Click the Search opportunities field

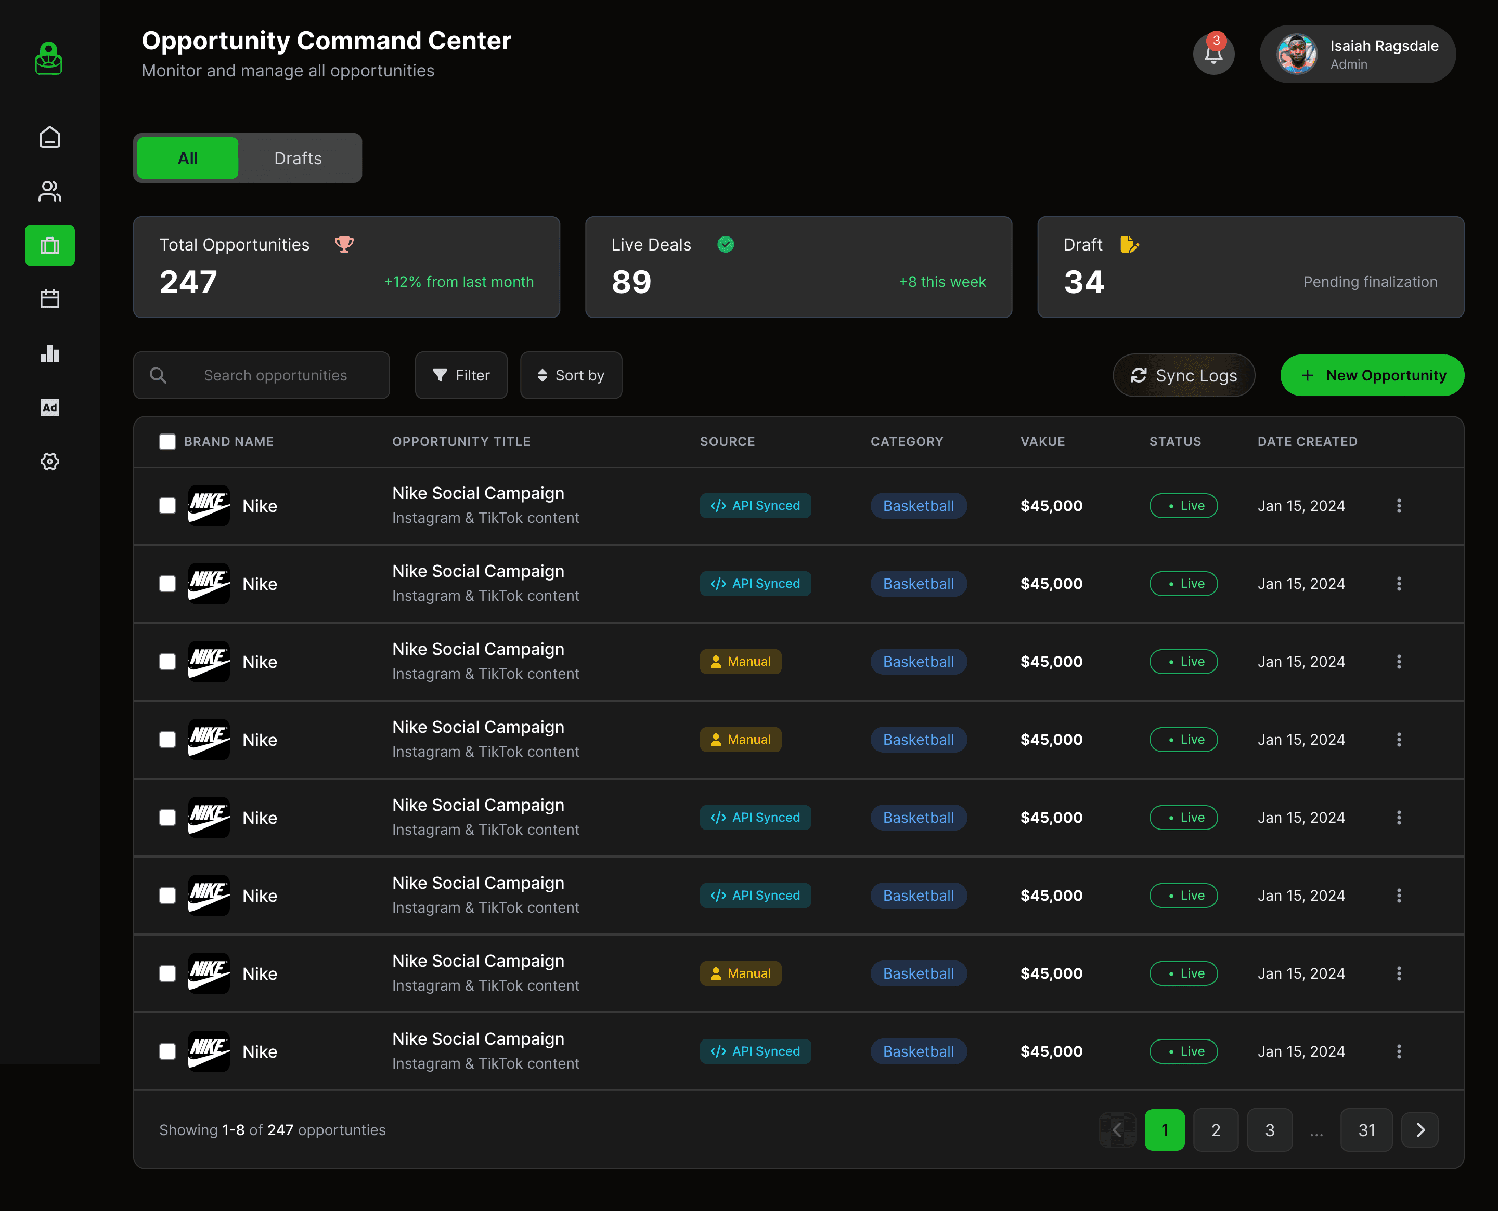point(275,375)
